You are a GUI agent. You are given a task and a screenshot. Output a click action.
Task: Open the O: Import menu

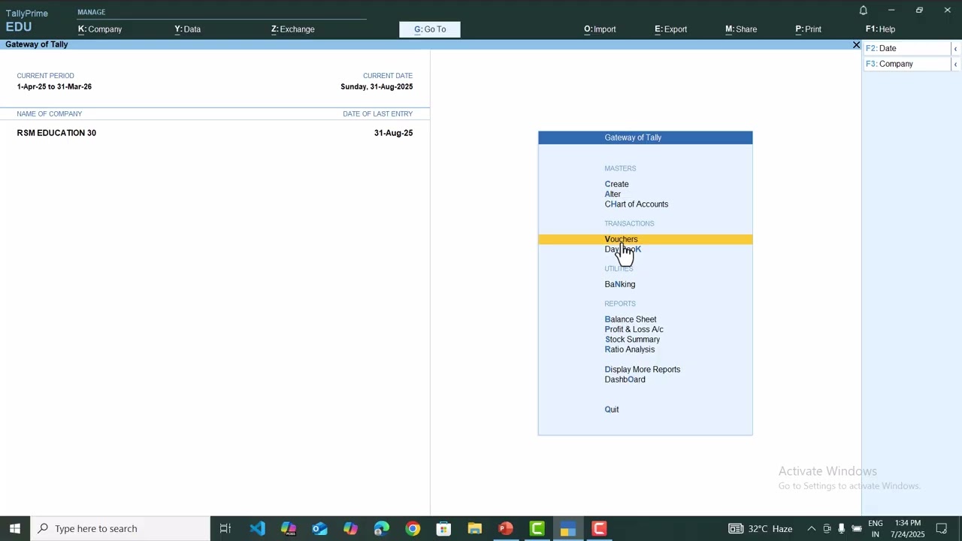pos(600,29)
